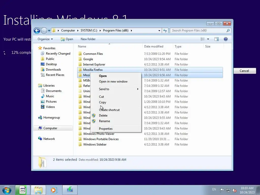This screenshot has width=260, height=195.
Task: Toggle the preview pane icon
Action: click(216, 39)
